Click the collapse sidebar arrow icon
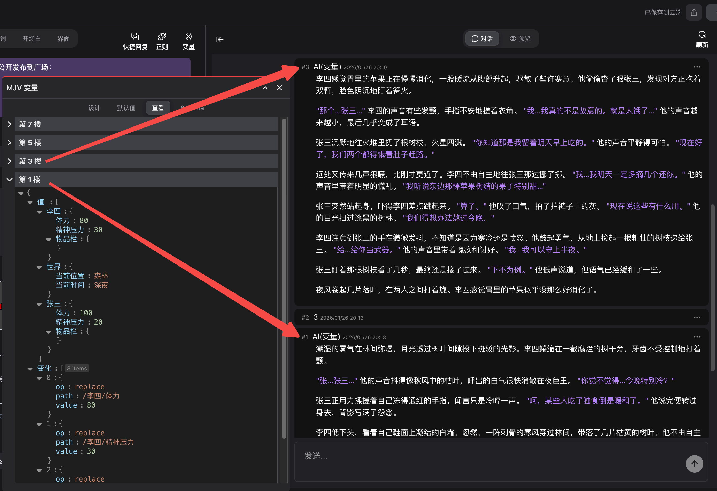The height and width of the screenshot is (491, 717). coord(220,40)
